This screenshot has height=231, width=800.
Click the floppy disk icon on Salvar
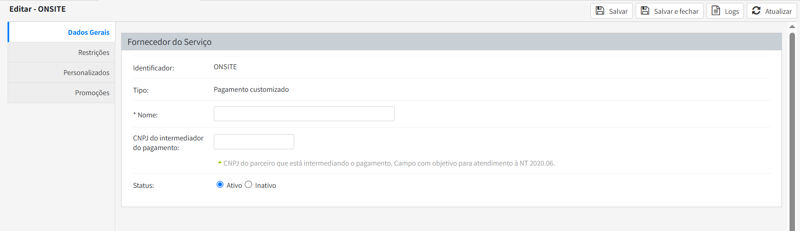click(600, 11)
